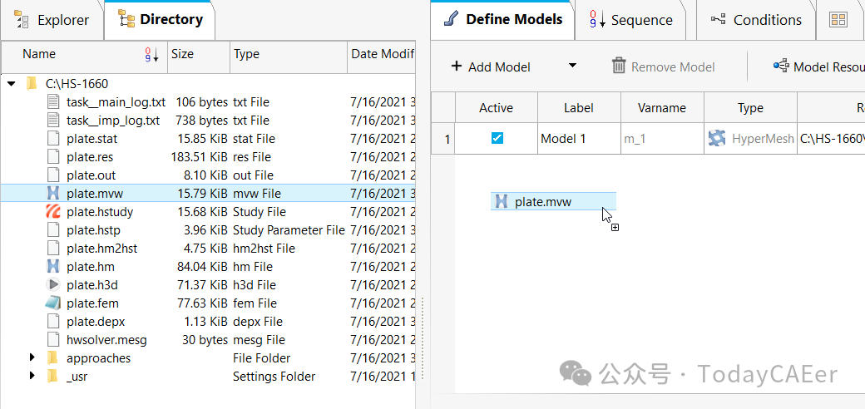Click the plate.hstp file icon
Image resolution: width=865 pixels, height=409 pixels.
coord(53,230)
